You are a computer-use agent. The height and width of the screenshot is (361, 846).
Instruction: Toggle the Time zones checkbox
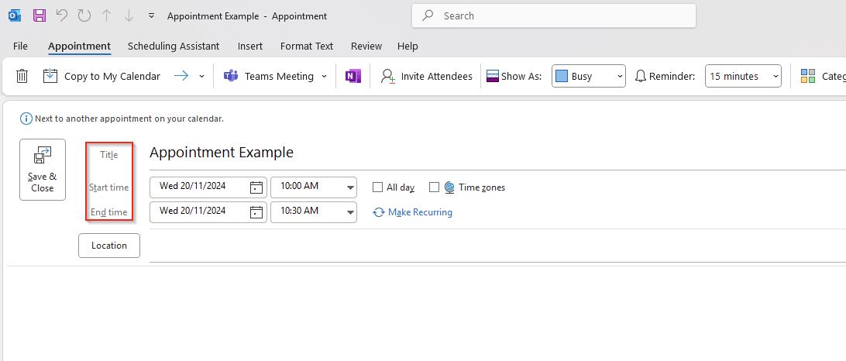(x=434, y=187)
